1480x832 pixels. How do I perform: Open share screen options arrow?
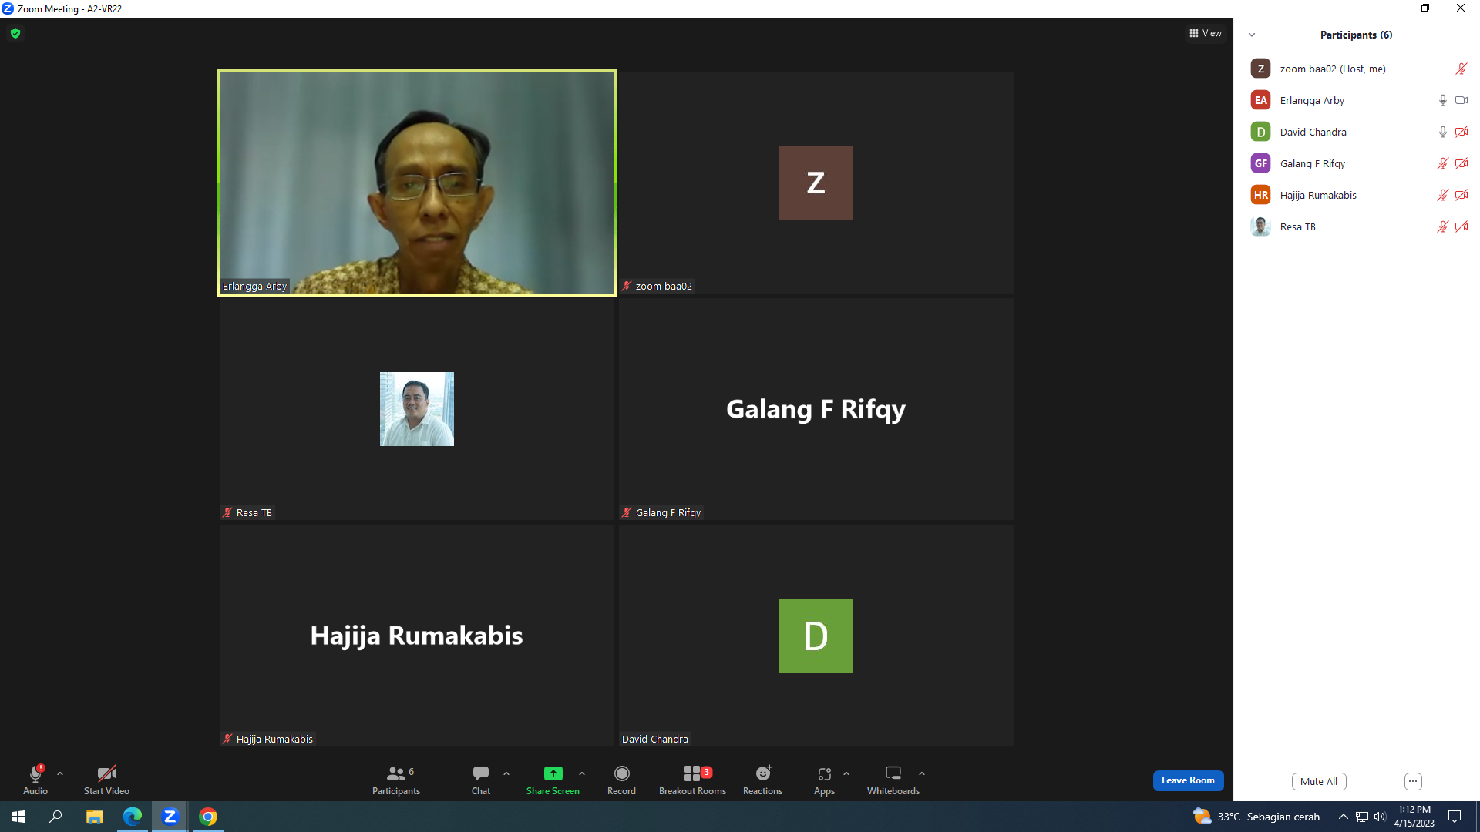click(582, 773)
